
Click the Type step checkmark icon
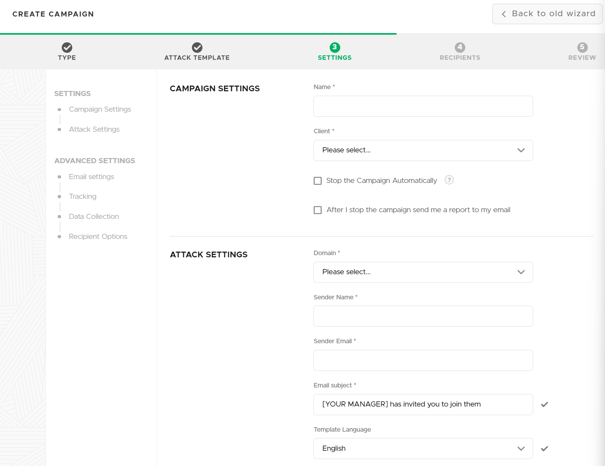click(67, 47)
